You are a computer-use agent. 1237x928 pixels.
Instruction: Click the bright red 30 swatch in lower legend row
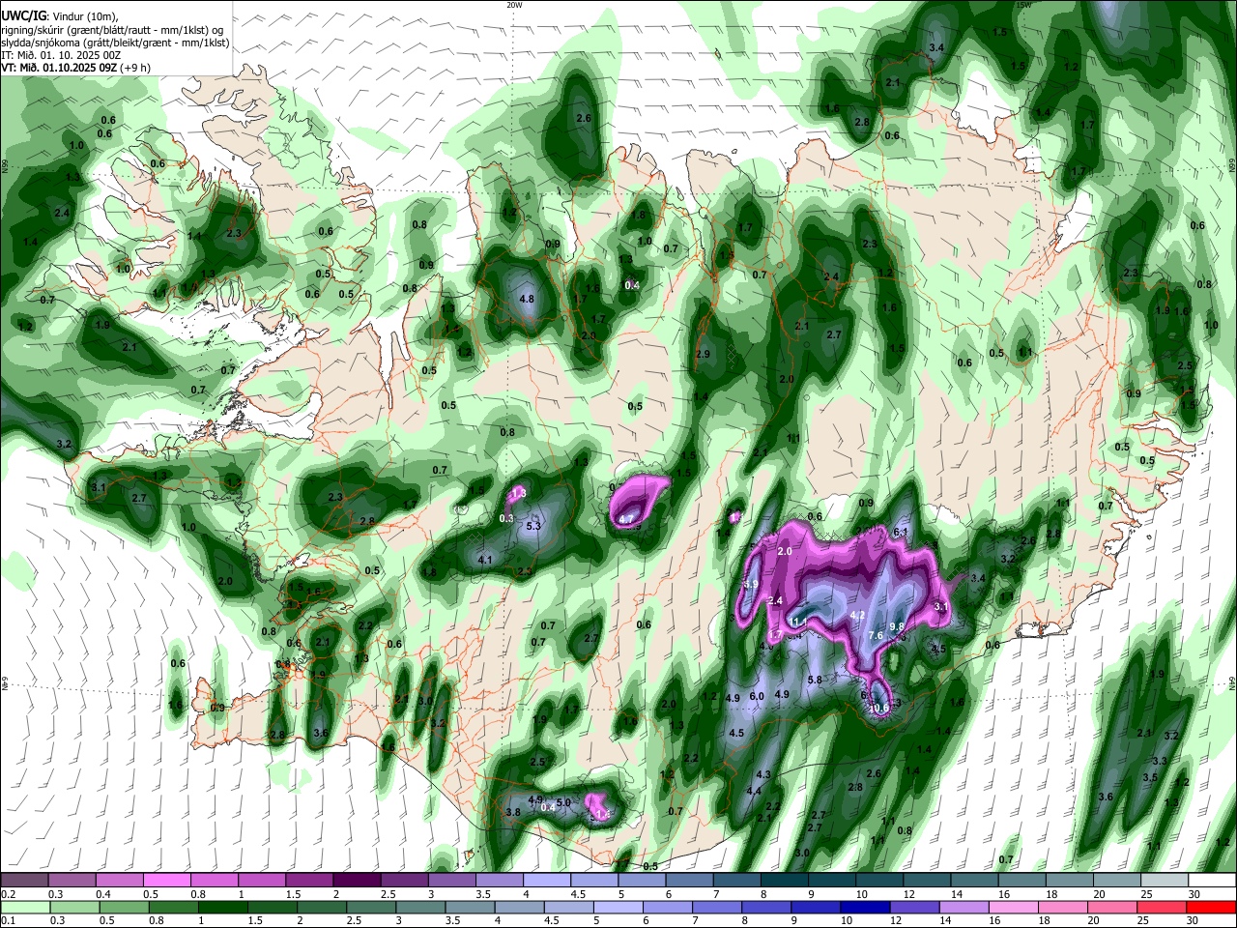(1213, 907)
